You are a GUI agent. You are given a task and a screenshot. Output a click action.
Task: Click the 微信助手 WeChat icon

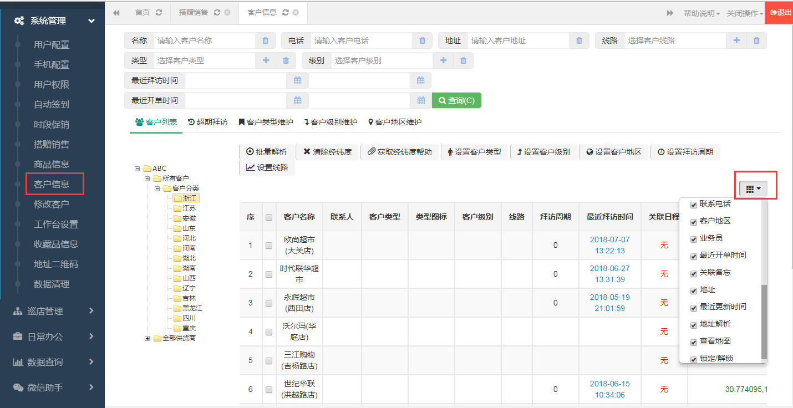(18, 388)
